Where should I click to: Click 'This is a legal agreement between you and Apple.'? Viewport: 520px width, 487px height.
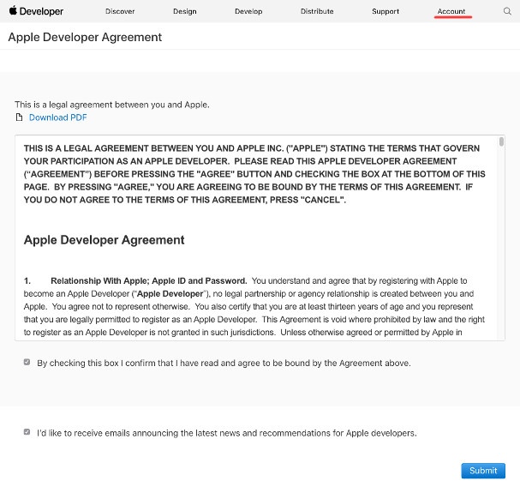[112, 105]
